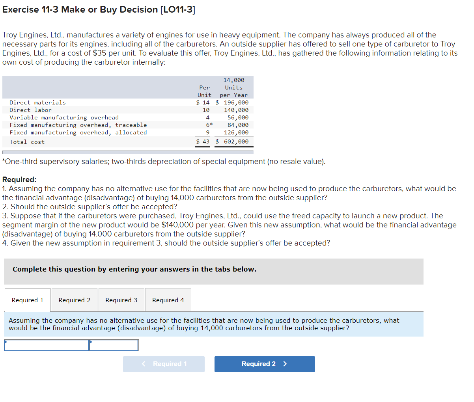
Task: Click the 'Direct materials' row label
Action: (38, 102)
